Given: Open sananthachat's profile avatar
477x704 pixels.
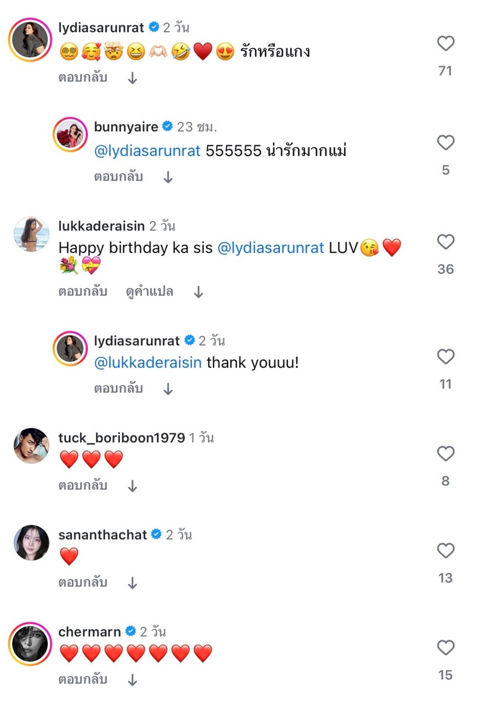Looking at the screenshot, I should 31,543.
